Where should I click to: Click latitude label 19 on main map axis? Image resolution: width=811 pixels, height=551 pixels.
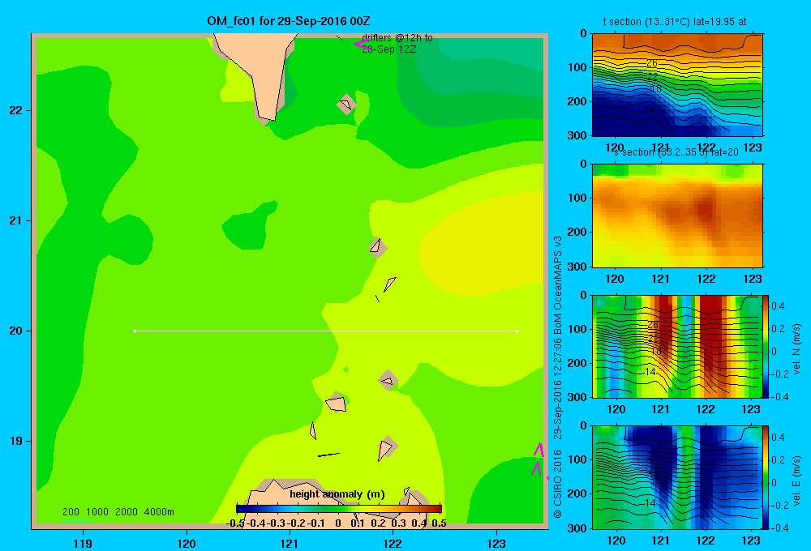[16, 441]
